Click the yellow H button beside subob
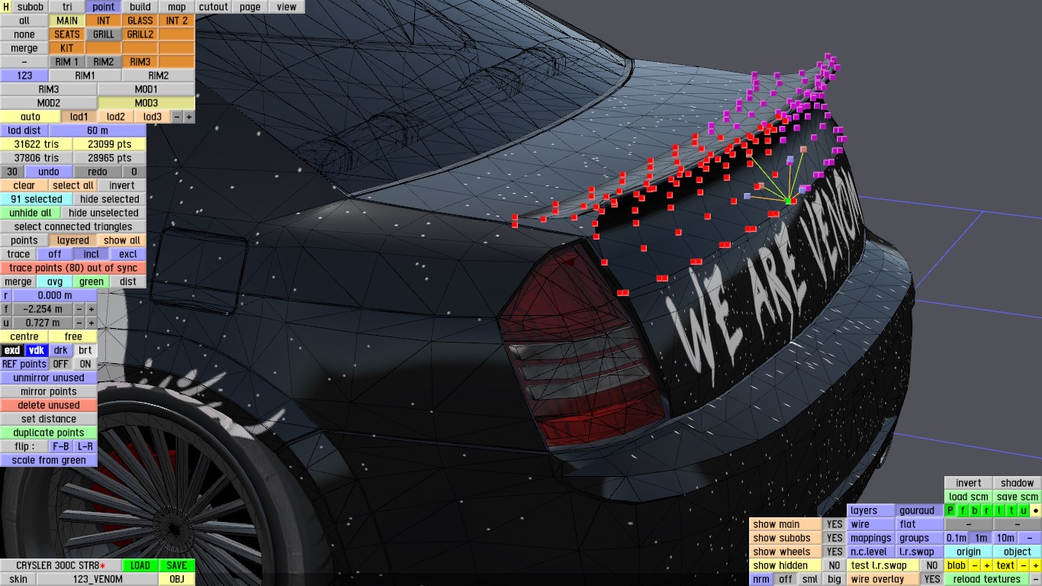This screenshot has height=586, width=1042. point(6,7)
